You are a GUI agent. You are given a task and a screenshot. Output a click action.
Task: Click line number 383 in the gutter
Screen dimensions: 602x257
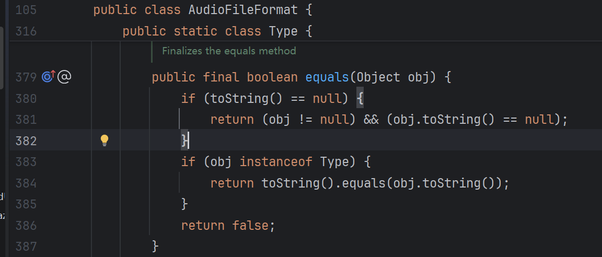pos(26,162)
